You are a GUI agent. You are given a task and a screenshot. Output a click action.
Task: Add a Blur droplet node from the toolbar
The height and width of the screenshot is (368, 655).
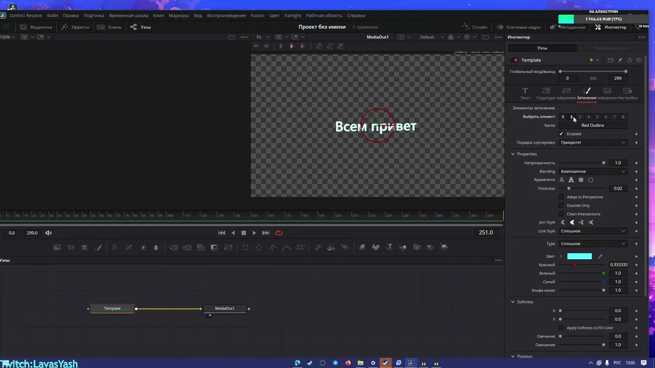pos(156,247)
